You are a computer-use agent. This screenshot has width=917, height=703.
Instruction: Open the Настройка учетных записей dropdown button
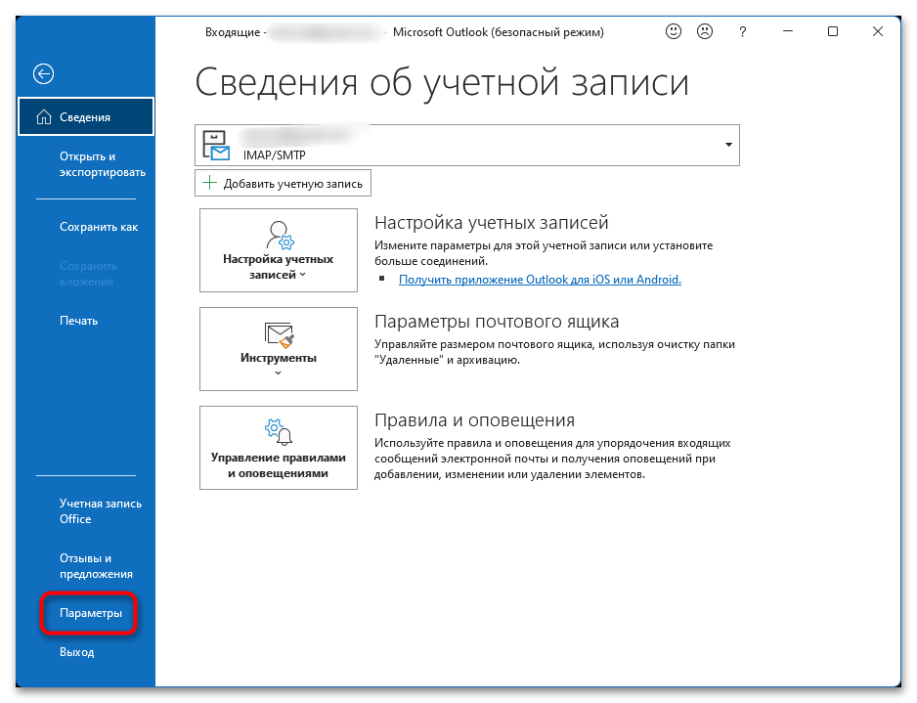pos(279,250)
